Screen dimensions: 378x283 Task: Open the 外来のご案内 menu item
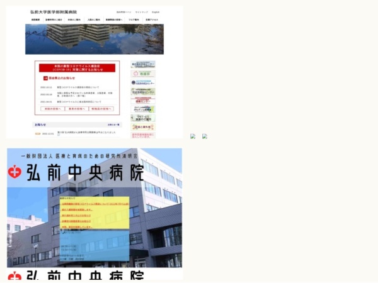click(74, 19)
